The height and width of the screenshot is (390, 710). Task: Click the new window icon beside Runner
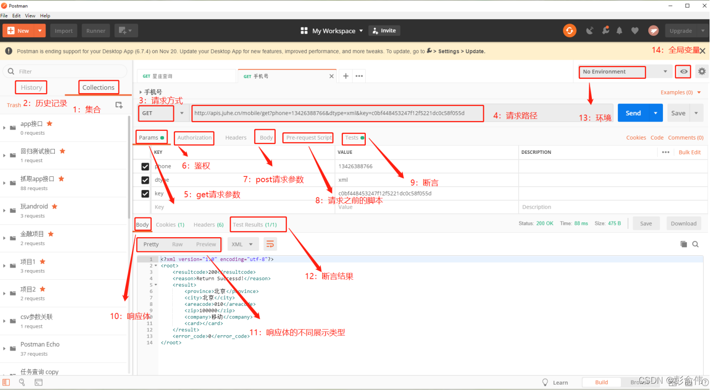[126, 30]
